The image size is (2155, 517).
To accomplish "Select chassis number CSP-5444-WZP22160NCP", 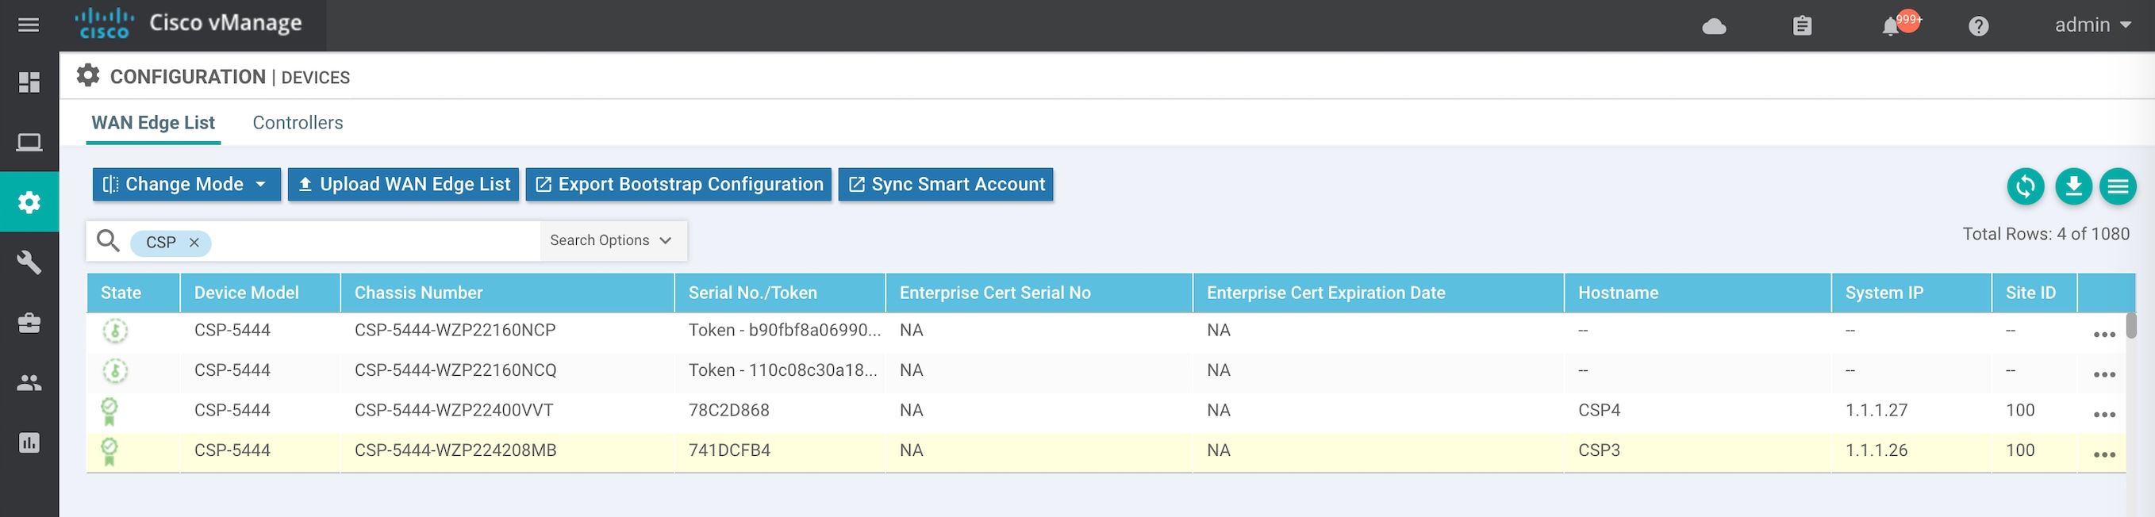I will tap(455, 331).
